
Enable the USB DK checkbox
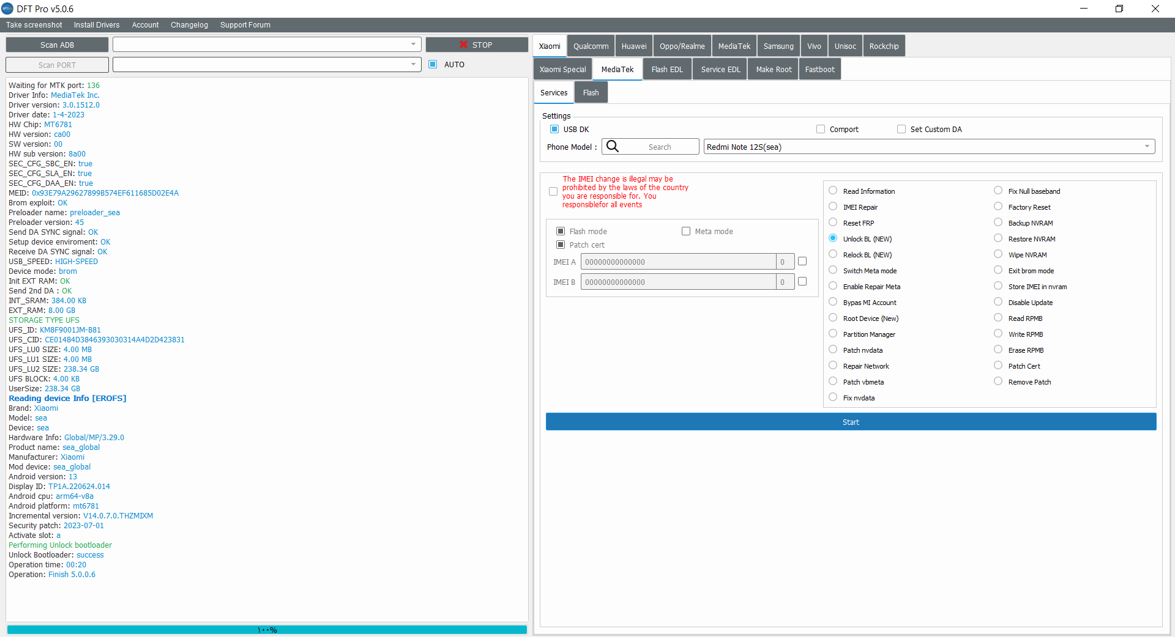pyautogui.click(x=554, y=129)
